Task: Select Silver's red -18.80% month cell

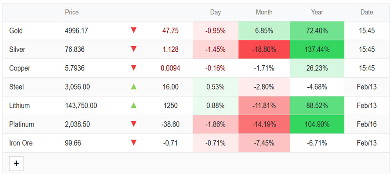Action: (x=264, y=50)
